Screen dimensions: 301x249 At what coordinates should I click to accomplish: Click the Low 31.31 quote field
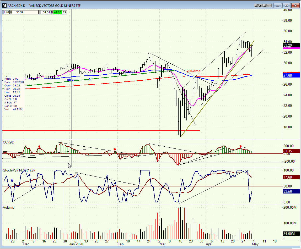[x=45, y=13]
